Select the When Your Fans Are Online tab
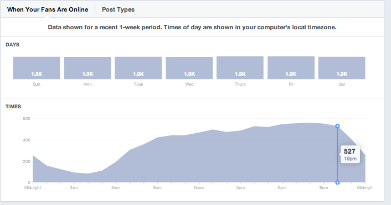Screen dimensions: 391x205 [x=48, y=9]
